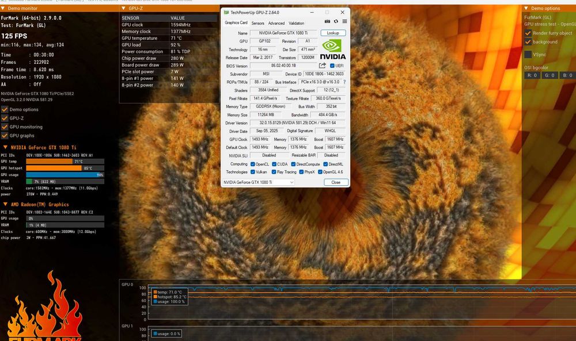Take a GPU-Z screenshot with the camera icon
This screenshot has height=341, width=576.
tap(327, 22)
